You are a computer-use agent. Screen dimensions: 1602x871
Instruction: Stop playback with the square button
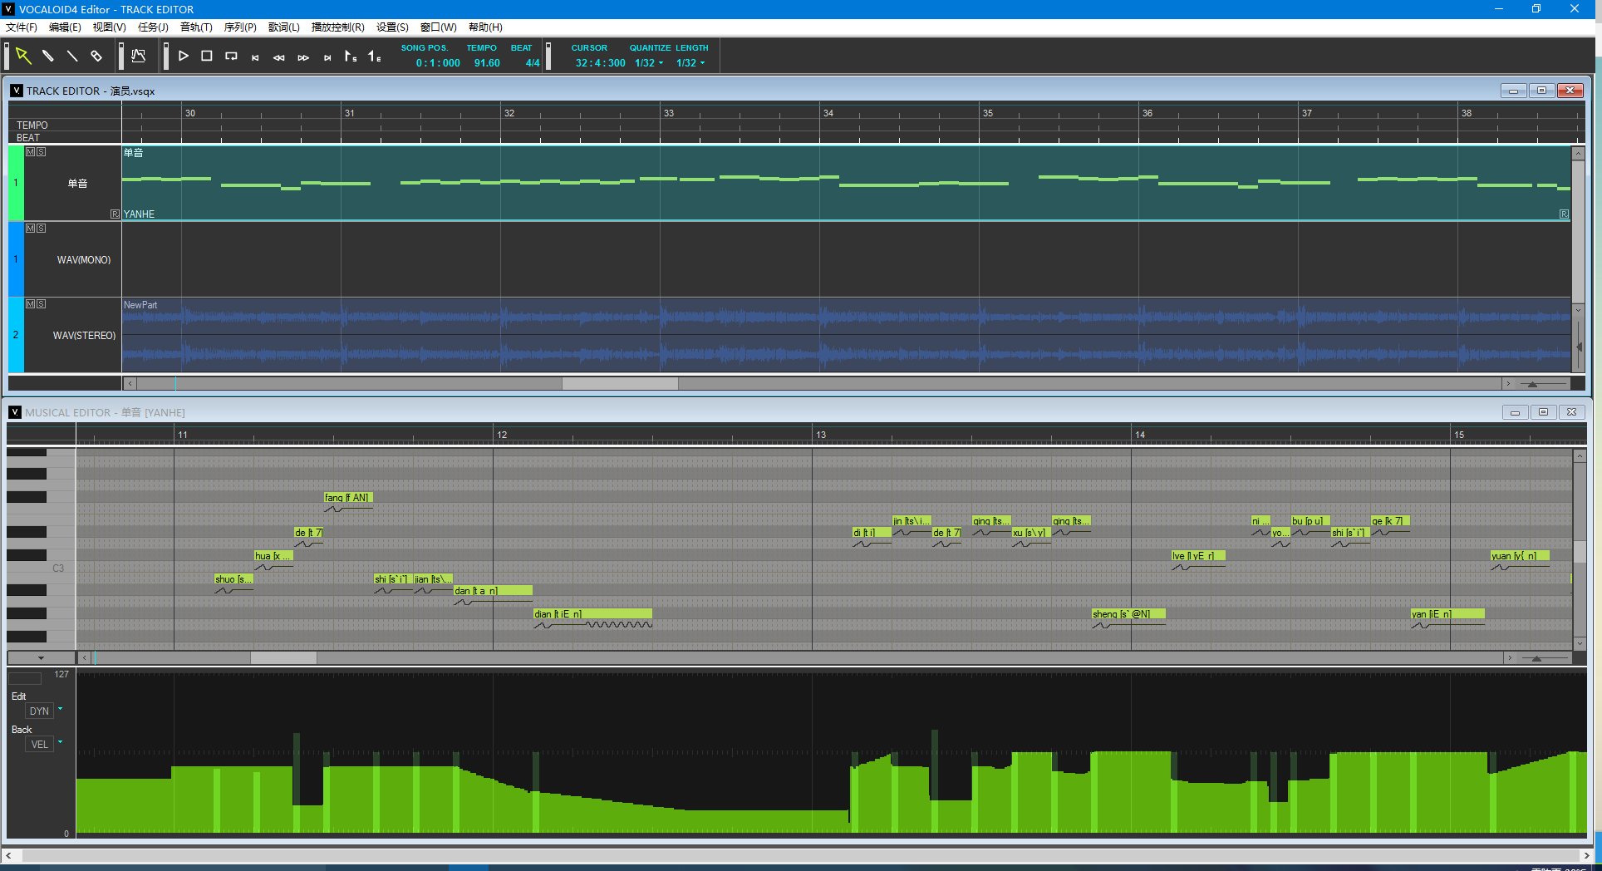click(207, 56)
